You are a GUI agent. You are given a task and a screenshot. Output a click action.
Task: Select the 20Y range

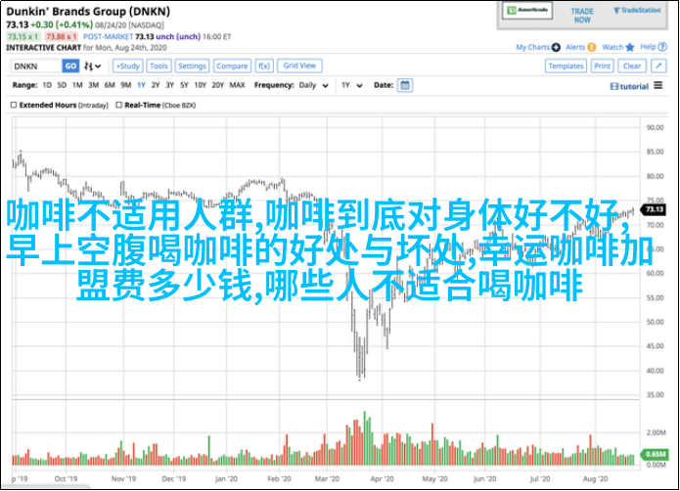pyautogui.click(x=217, y=85)
